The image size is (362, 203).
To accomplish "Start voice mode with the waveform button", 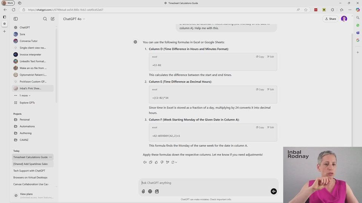I will point(274,191).
